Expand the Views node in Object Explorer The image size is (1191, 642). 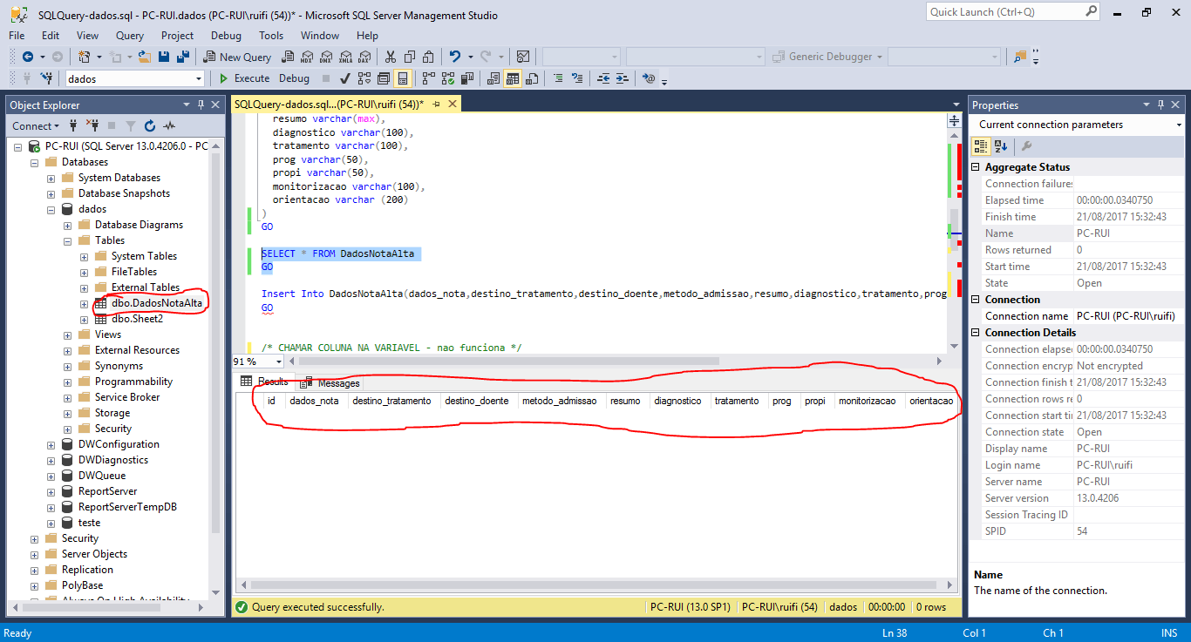pos(68,334)
